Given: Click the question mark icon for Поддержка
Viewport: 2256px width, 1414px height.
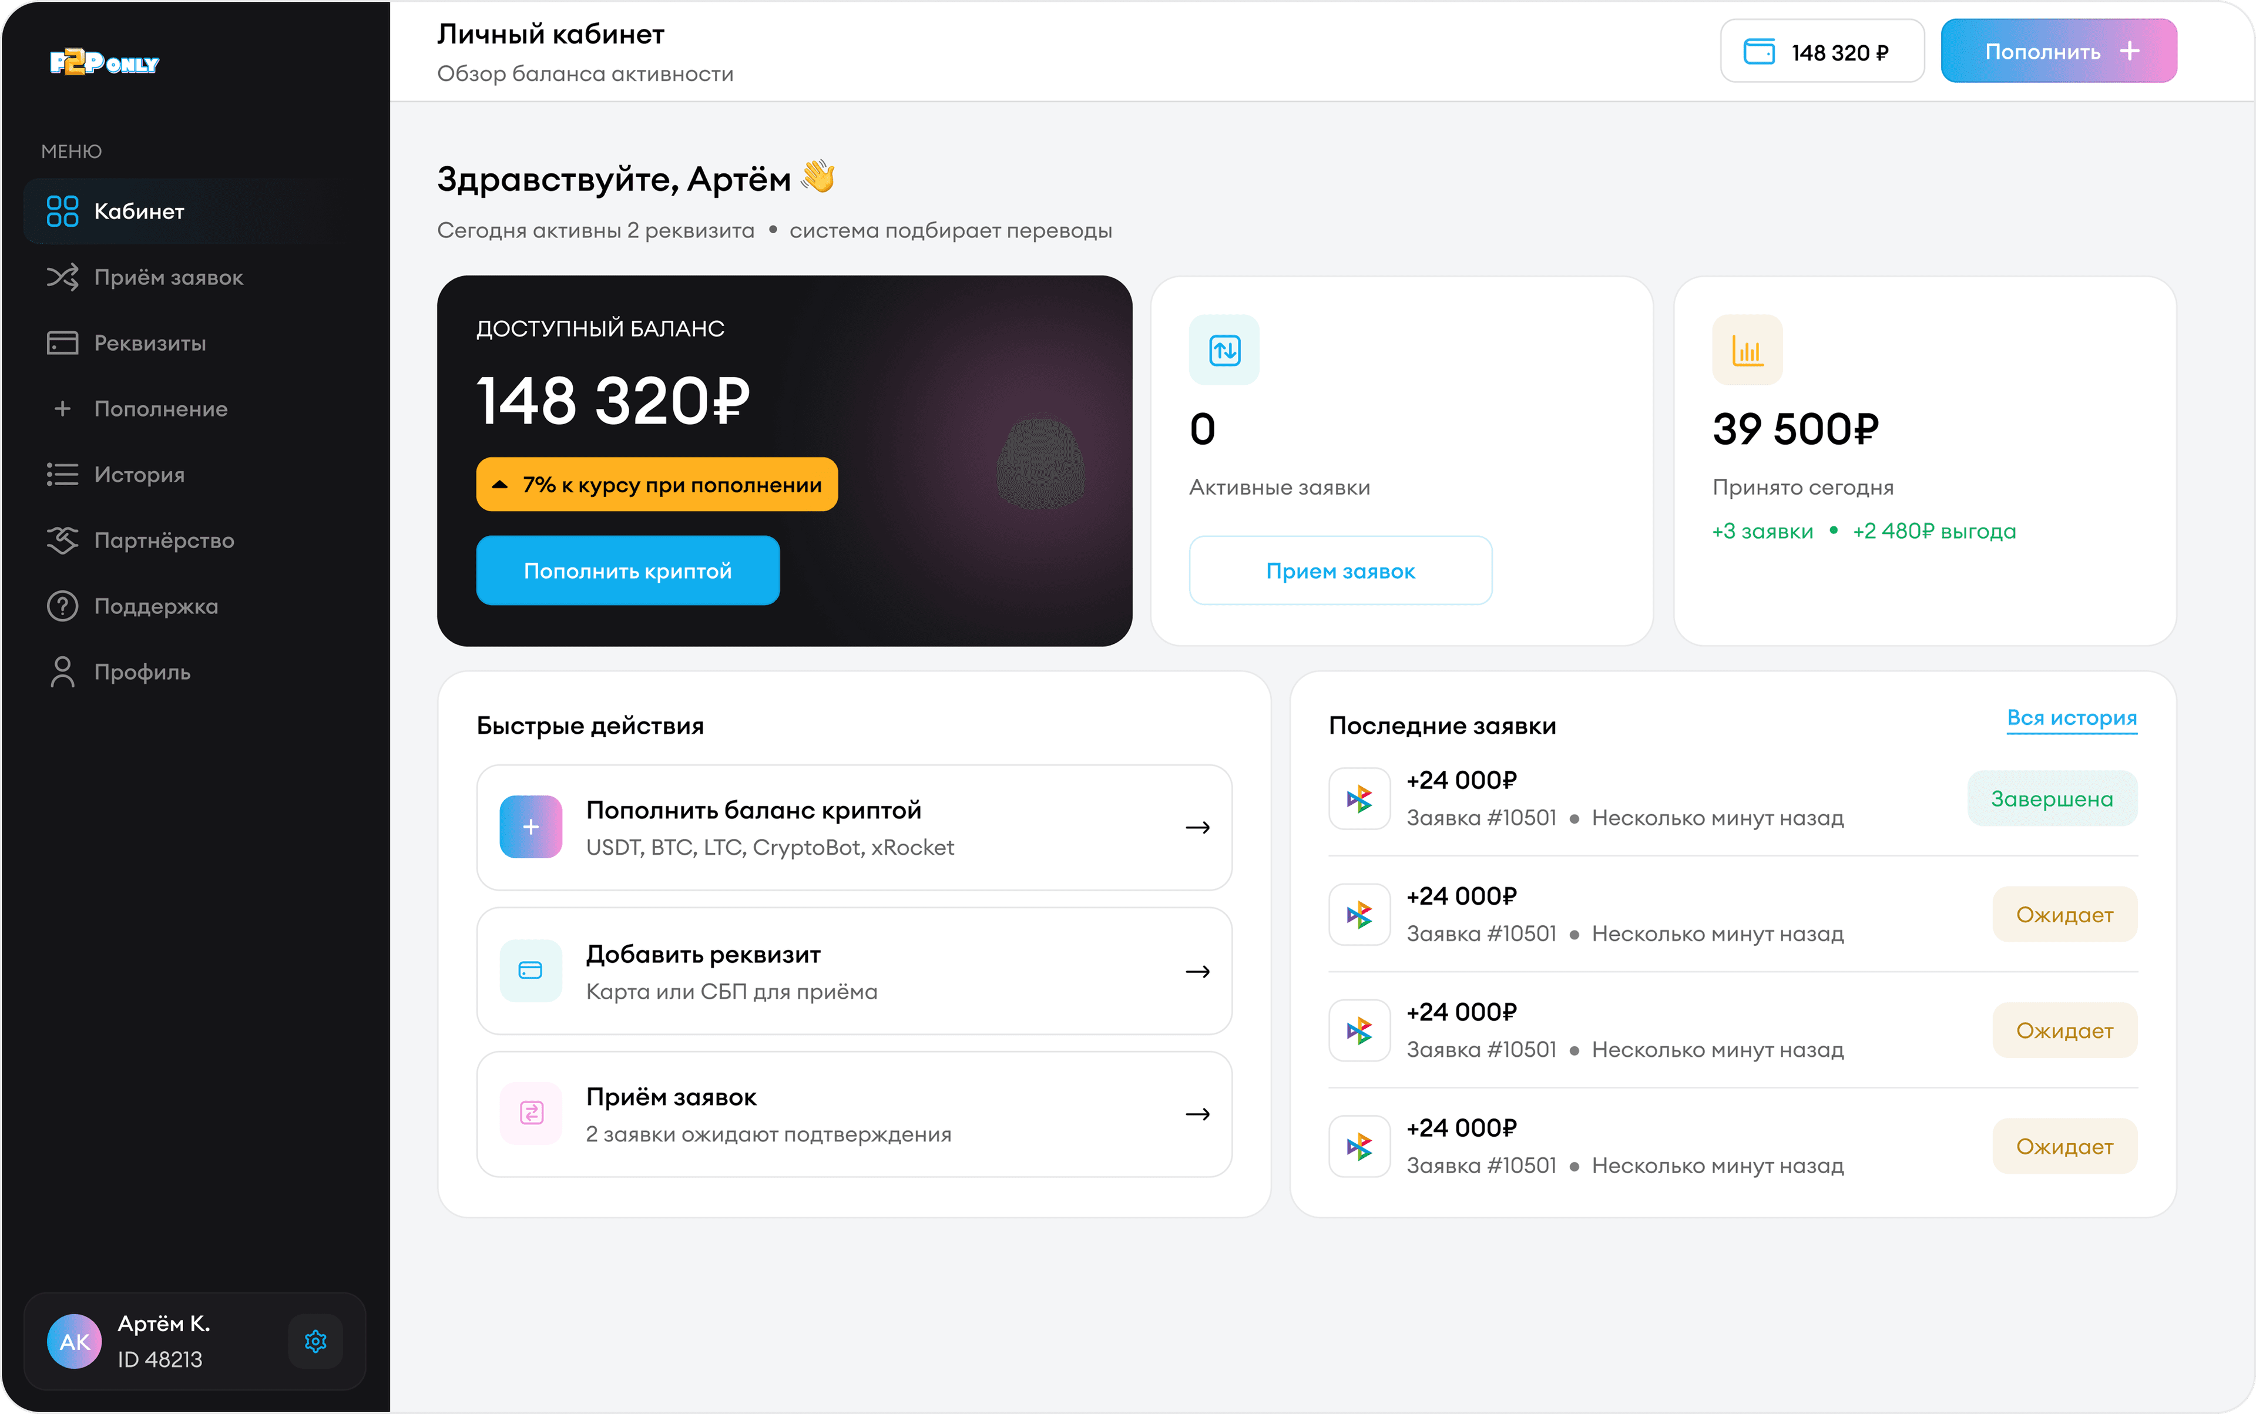Looking at the screenshot, I should tap(63, 606).
